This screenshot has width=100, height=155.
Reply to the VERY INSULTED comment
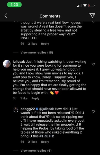pos(45,44)
